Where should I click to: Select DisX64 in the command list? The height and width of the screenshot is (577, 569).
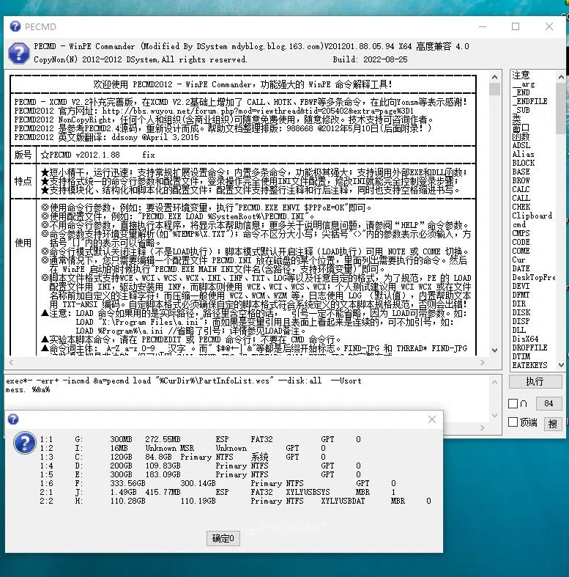click(526, 339)
